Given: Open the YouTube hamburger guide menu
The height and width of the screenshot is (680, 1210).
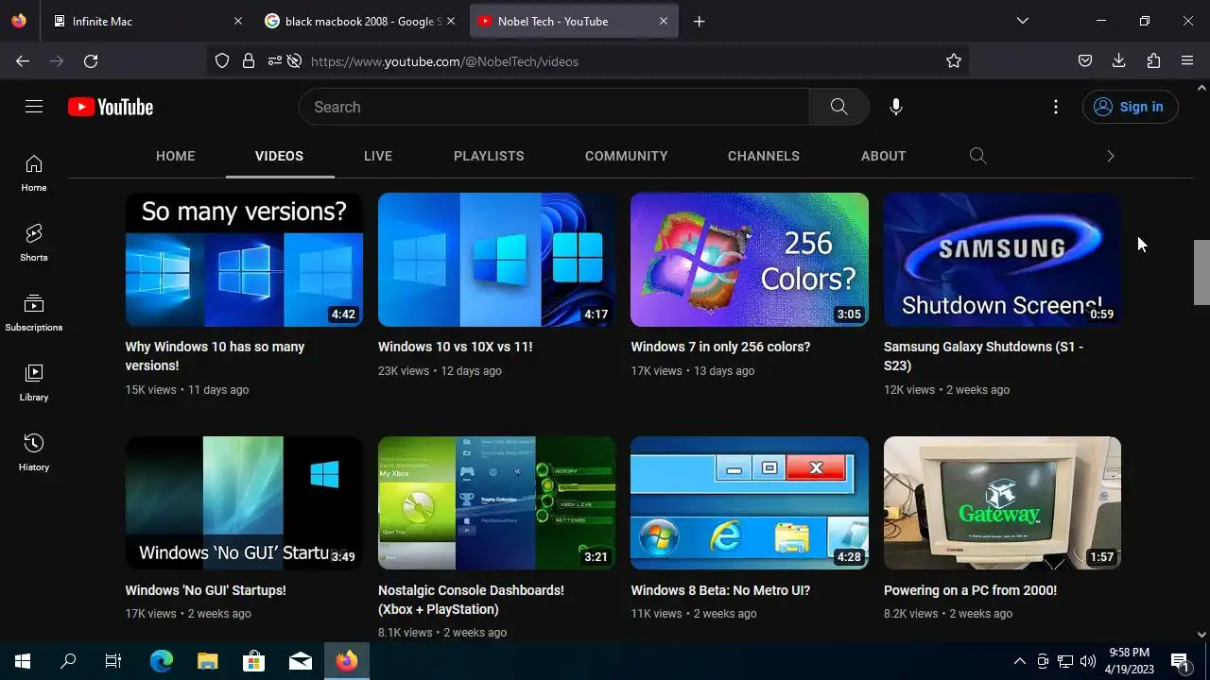Looking at the screenshot, I should click(34, 107).
